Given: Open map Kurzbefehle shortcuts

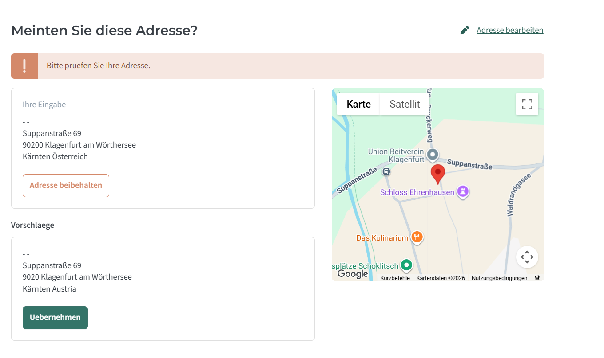Looking at the screenshot, I should 395,278.
